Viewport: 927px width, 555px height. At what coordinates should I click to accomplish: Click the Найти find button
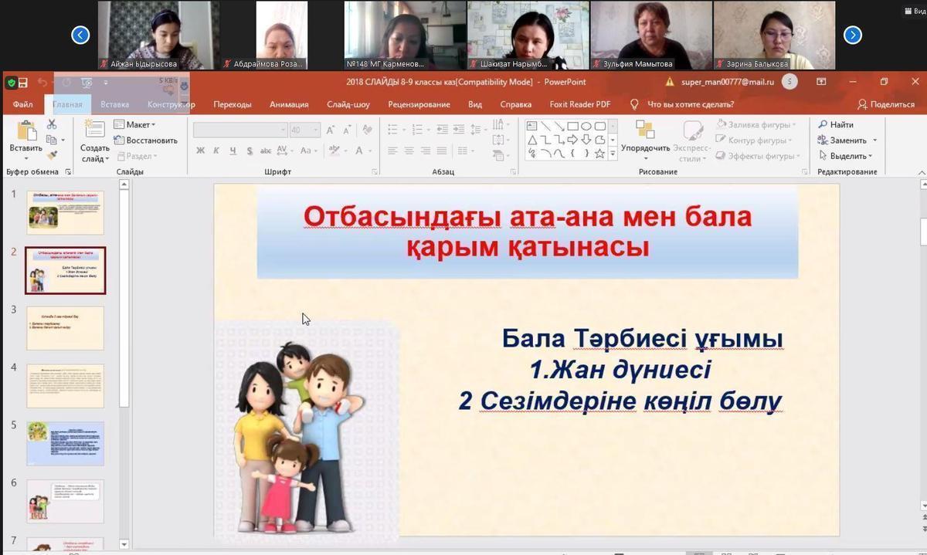[836, 124]
